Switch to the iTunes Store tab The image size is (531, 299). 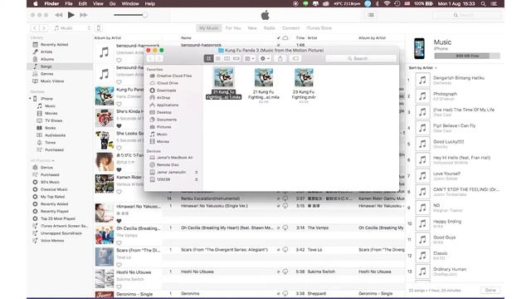pyautogui.click(x=319, y=28)
